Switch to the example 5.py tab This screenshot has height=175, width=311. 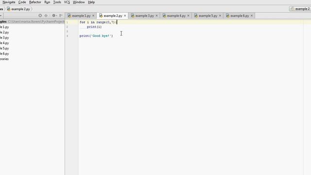pyautogui.click(x=208, y=16)
